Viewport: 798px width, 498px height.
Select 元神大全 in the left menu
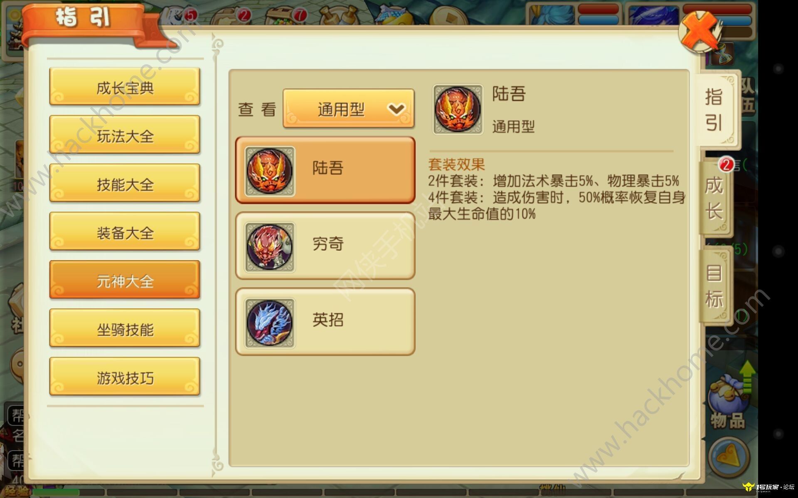tap(125, 281)
